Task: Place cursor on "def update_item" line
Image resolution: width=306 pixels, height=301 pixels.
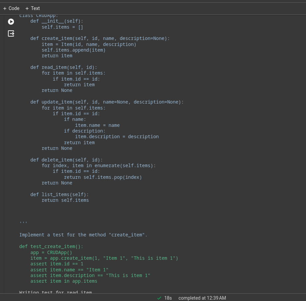Action: click(x=107, y=102)
